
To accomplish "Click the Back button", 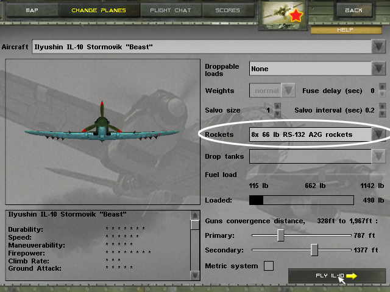I will click(353, 10).
